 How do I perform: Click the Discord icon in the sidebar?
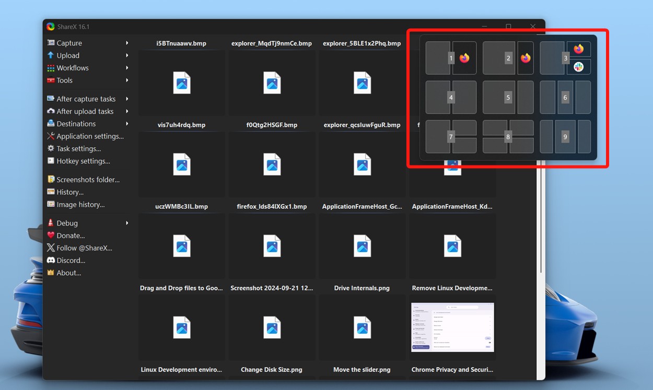coord(51,260)
